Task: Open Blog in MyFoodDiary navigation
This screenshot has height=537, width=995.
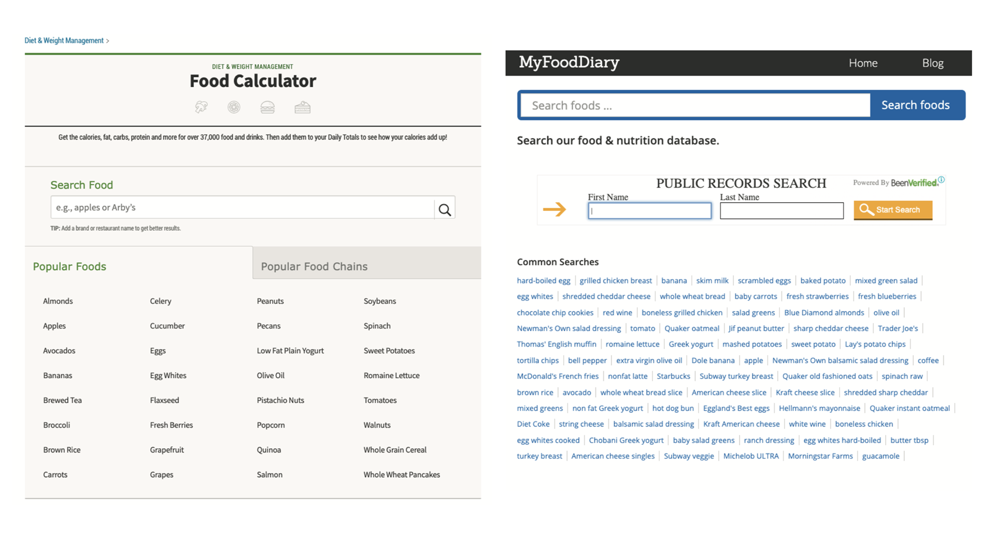Action: click(933, 63)
